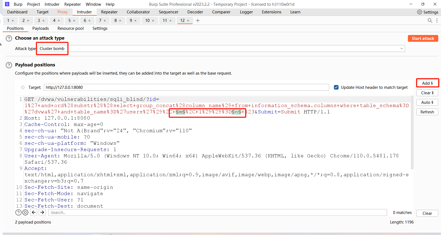Open the Payloads sub-tab

(x=41, y=28)
